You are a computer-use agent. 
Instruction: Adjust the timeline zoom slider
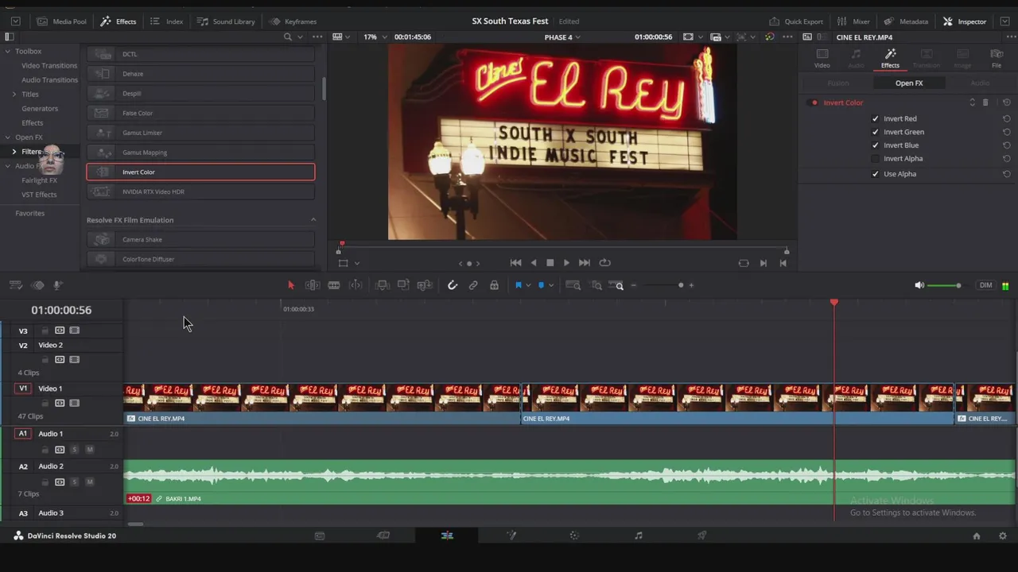point(662,285)
